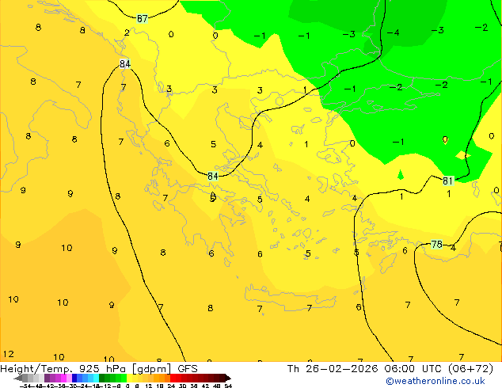Click the gray left arrow end of the legend
Image resolution: width=502 pixels, height=388 pixels.
pos(17,378)
